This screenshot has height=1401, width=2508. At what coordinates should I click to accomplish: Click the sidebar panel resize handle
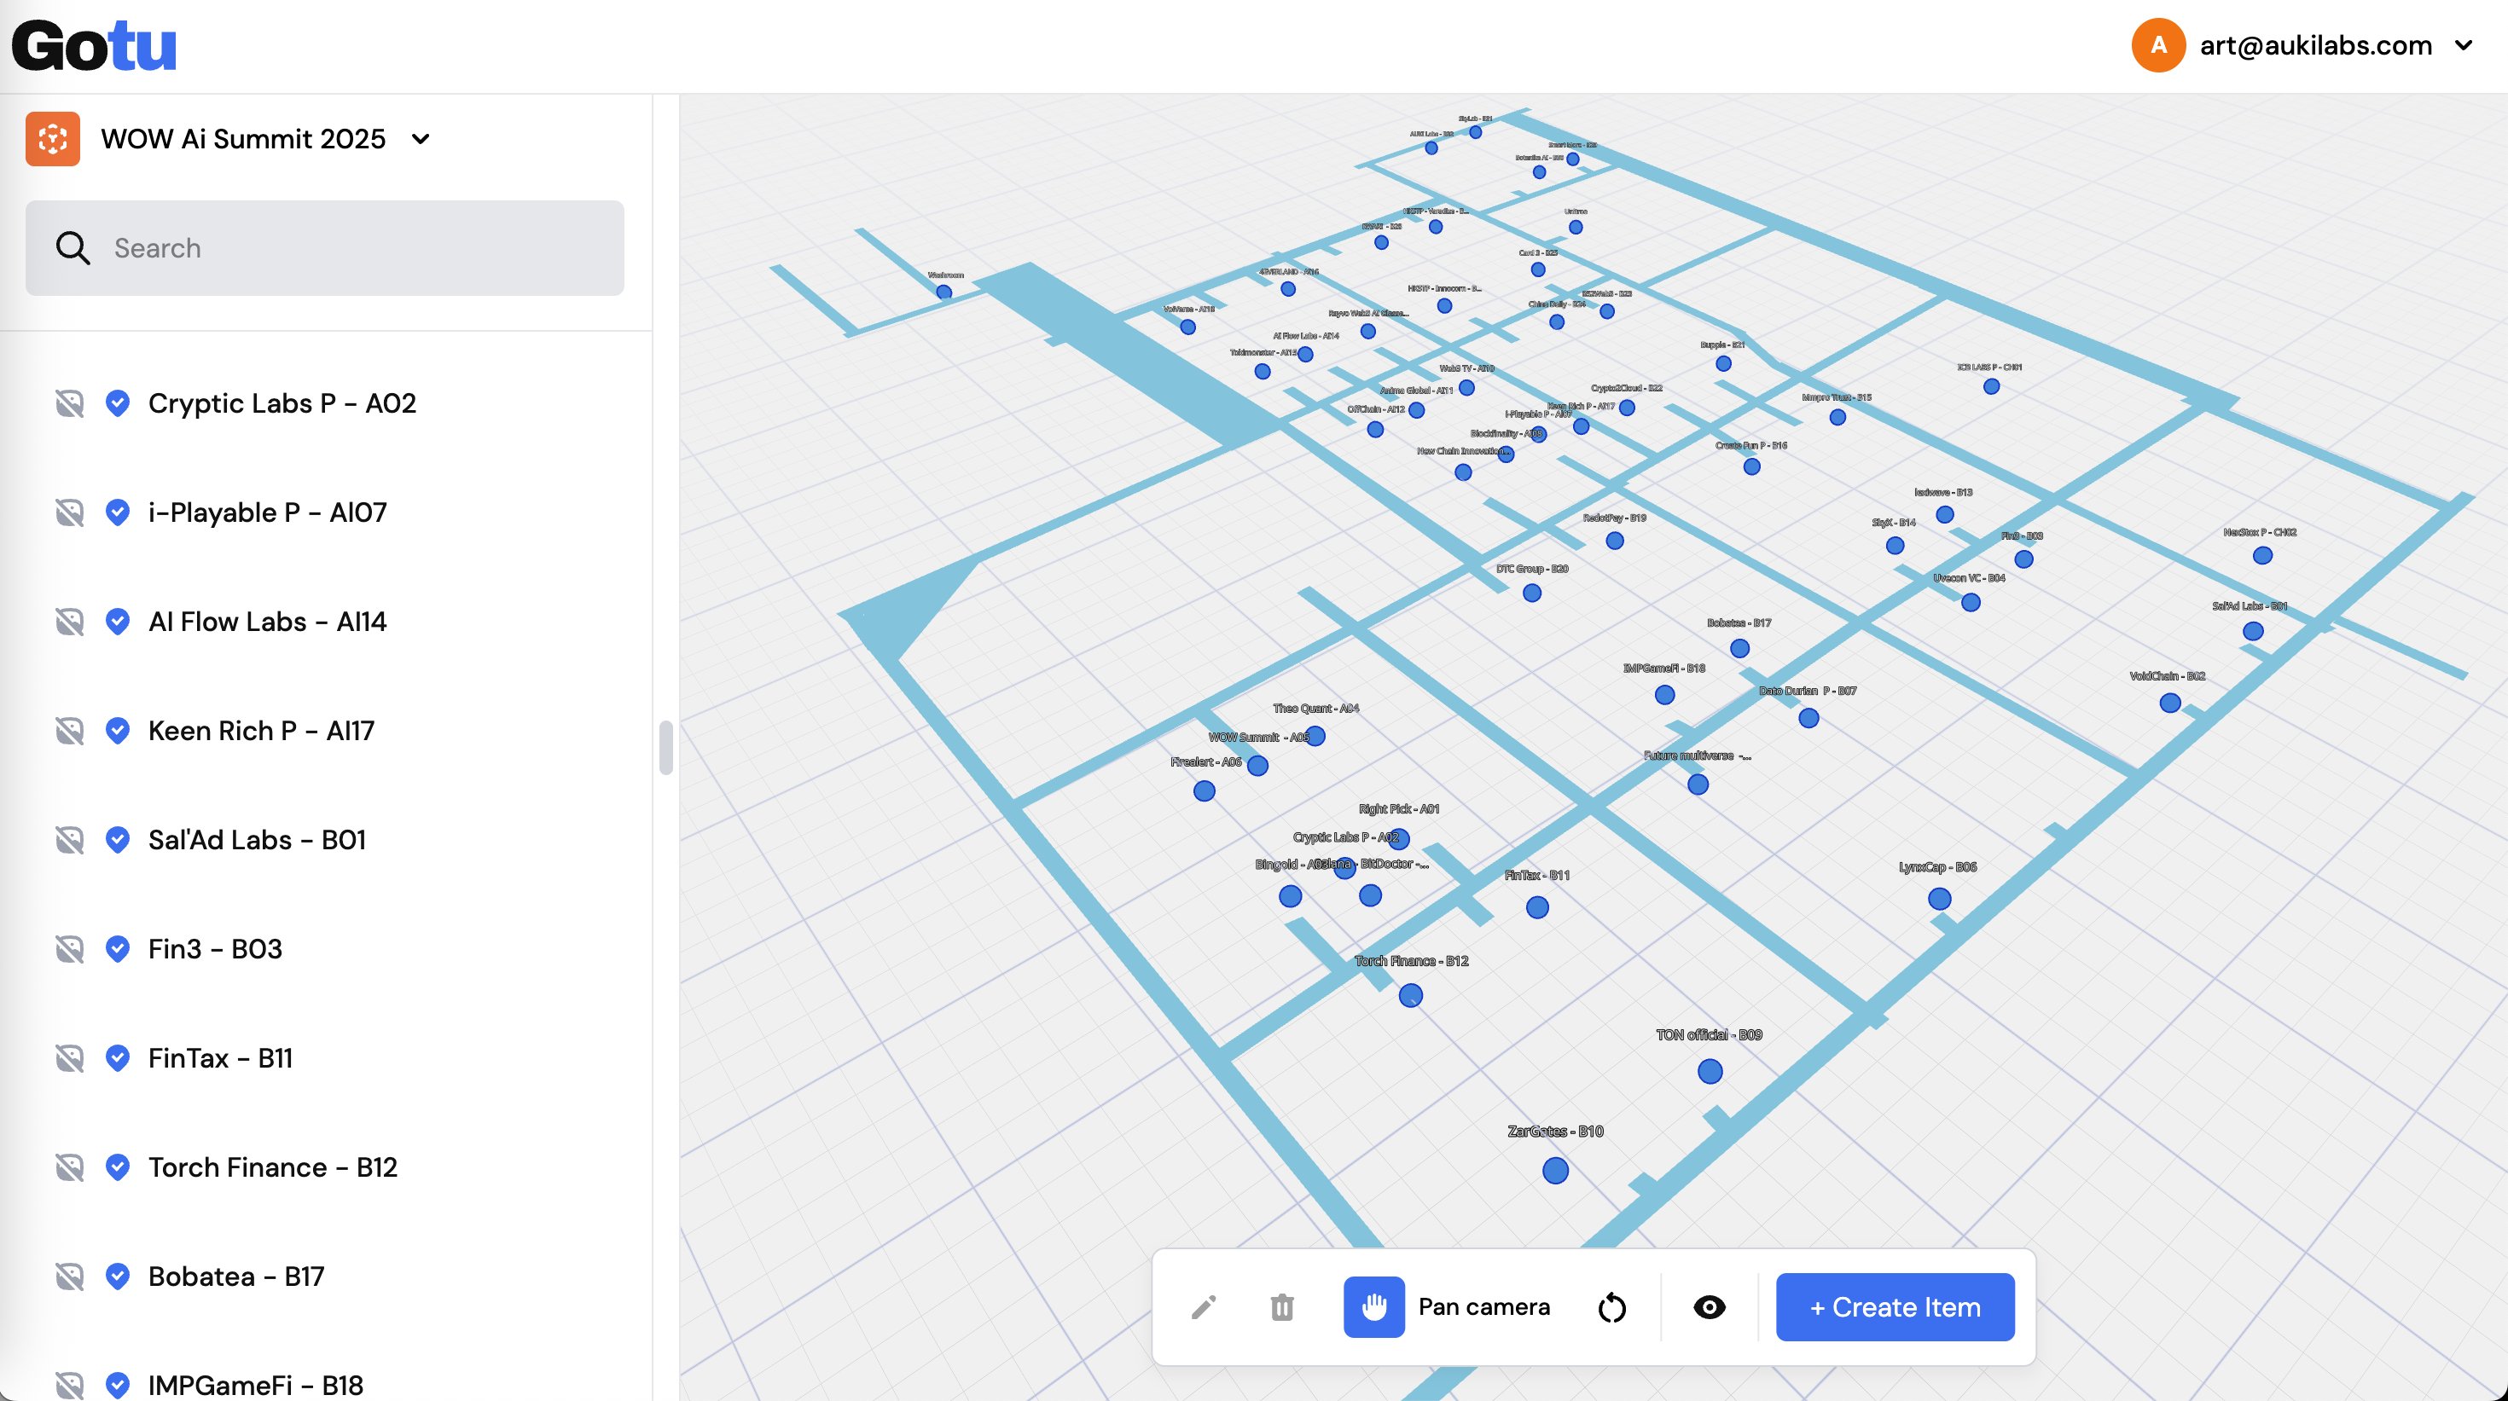click(666, 747)
